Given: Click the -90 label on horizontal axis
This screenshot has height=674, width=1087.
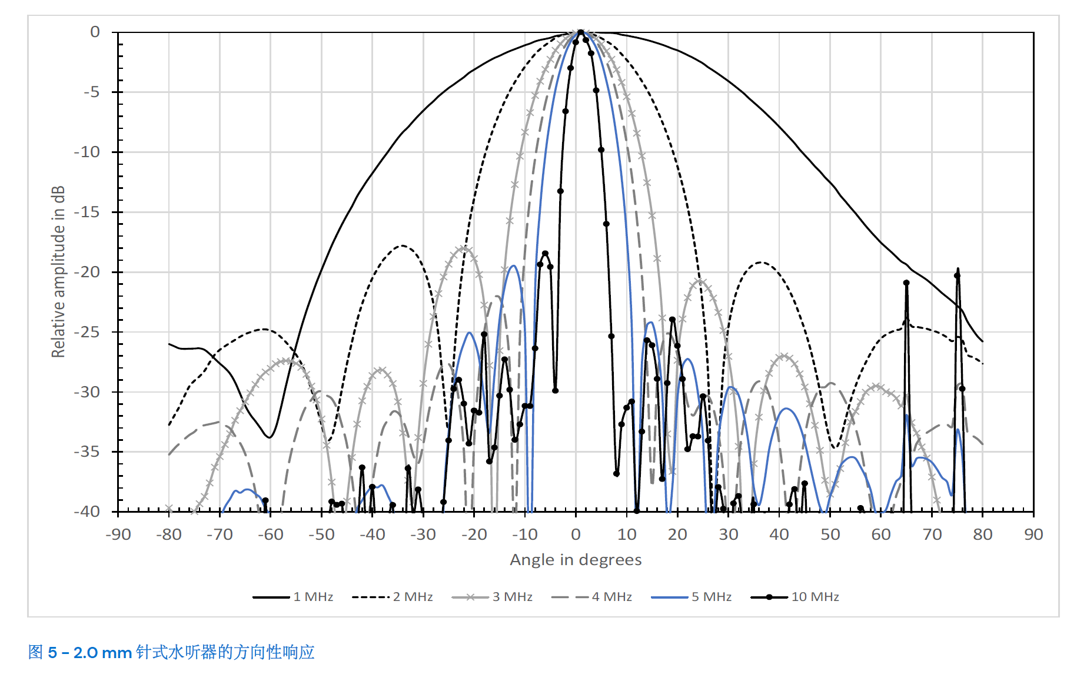Looking at the screenshot, I should (118, 534).
